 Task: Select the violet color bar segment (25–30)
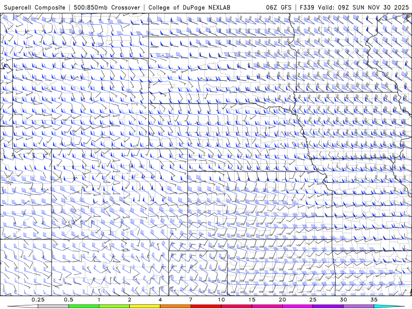328,306
